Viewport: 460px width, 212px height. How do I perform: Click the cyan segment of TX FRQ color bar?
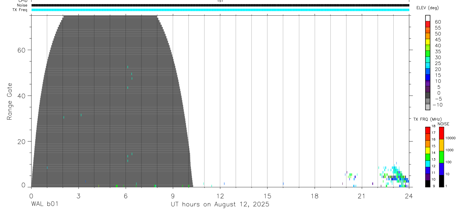[428, 164]
